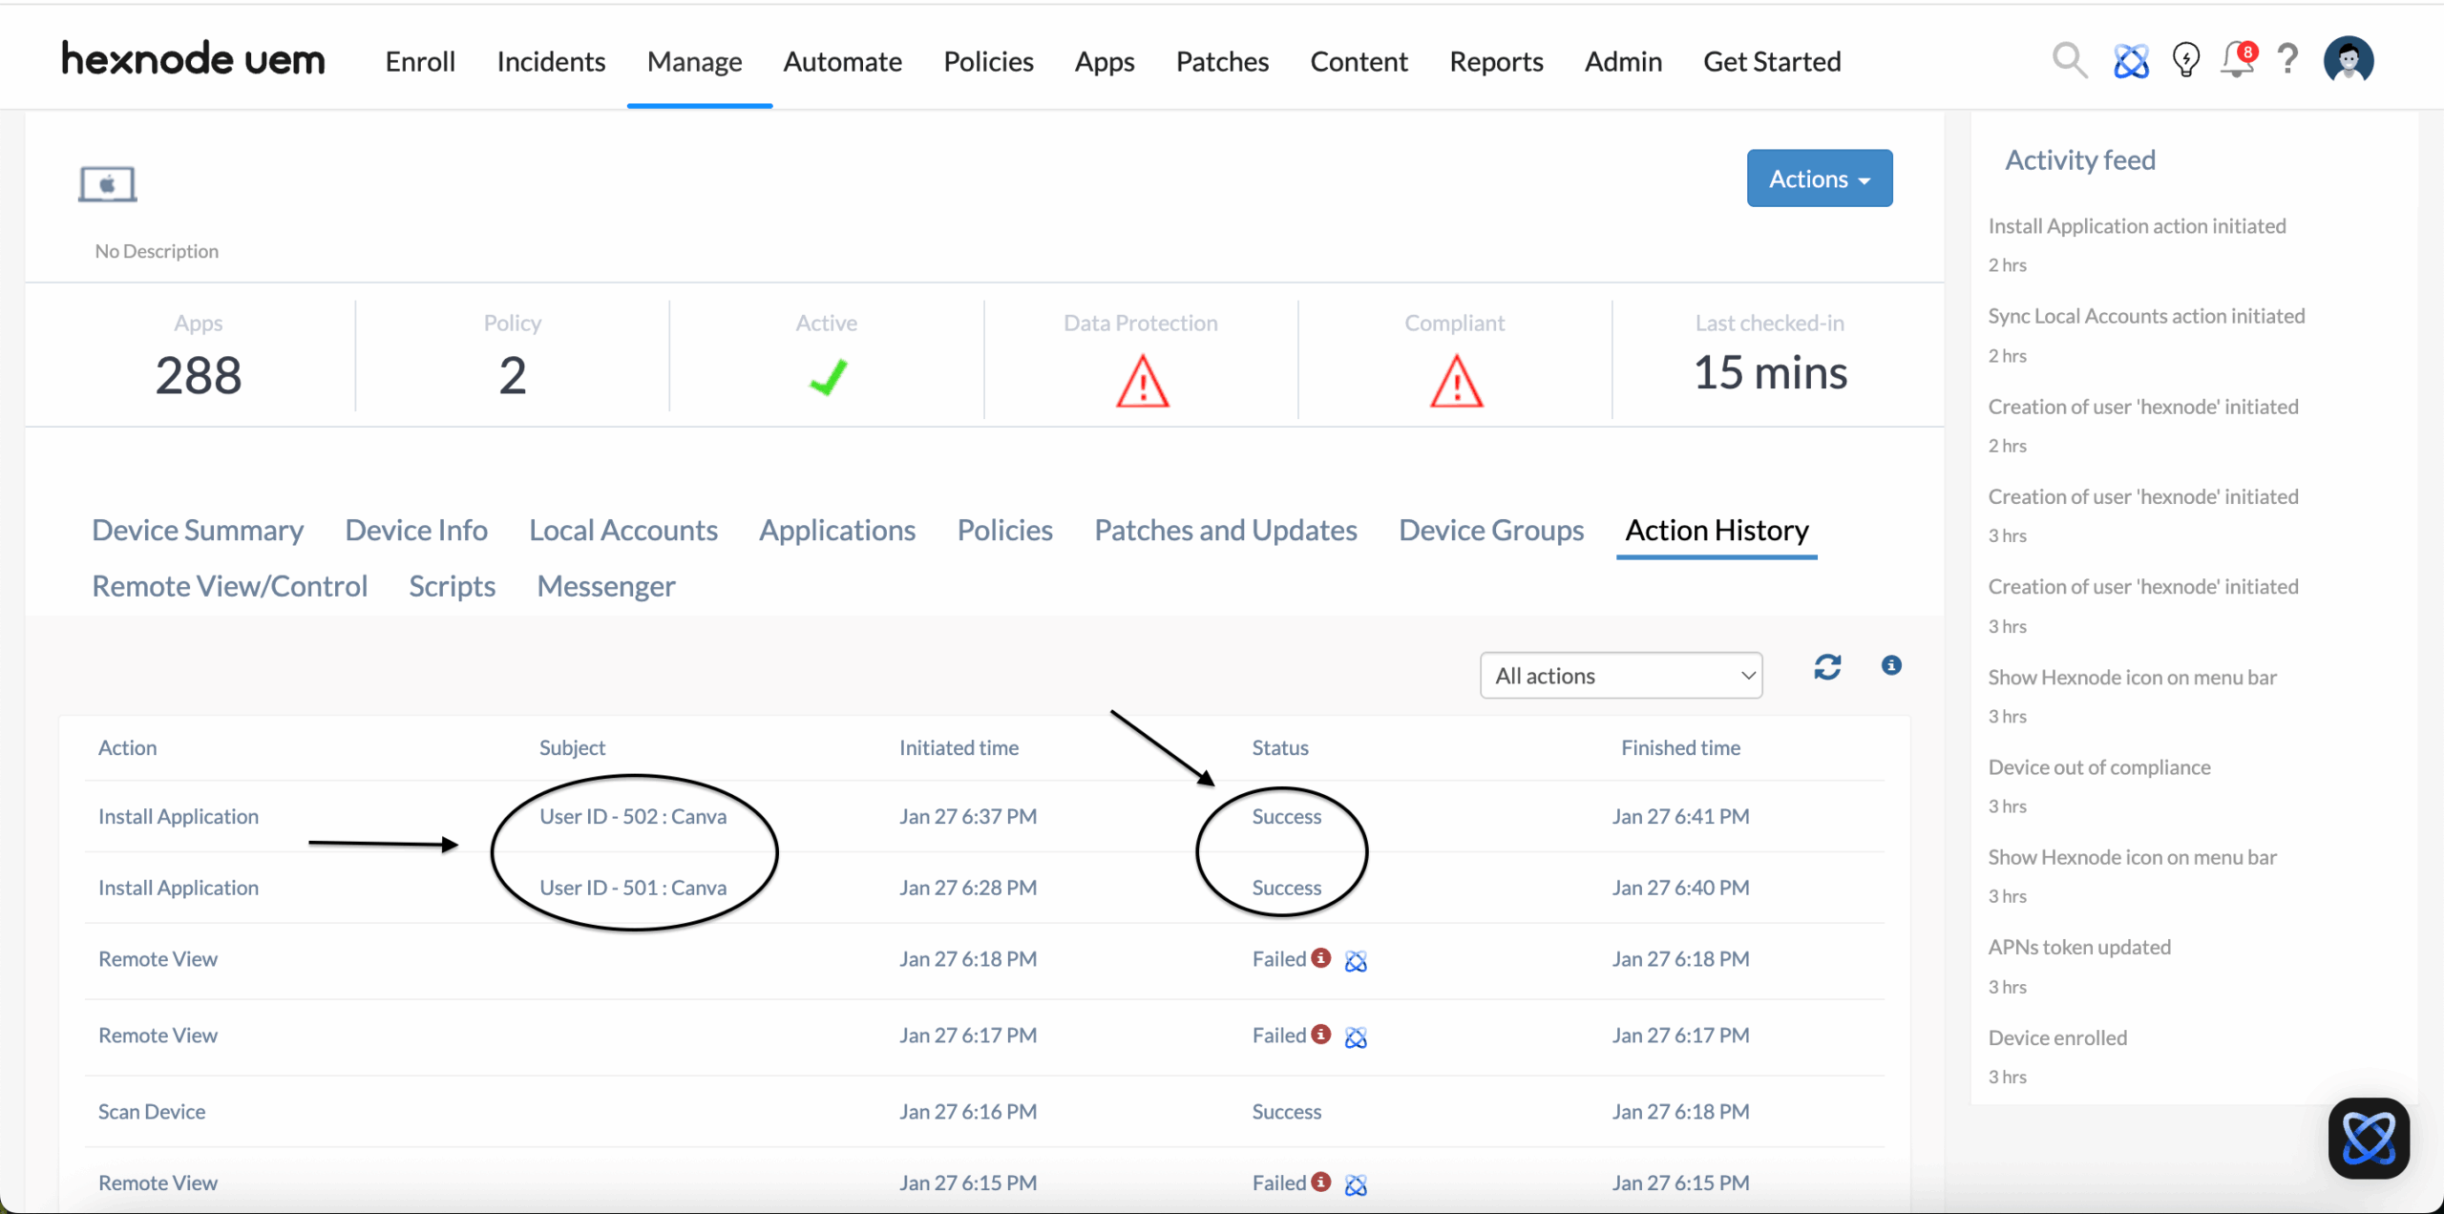This screenshot has width=2444, height=1214.
Task: Click the search magnifier icon
Action: (x=2069, y=60)
